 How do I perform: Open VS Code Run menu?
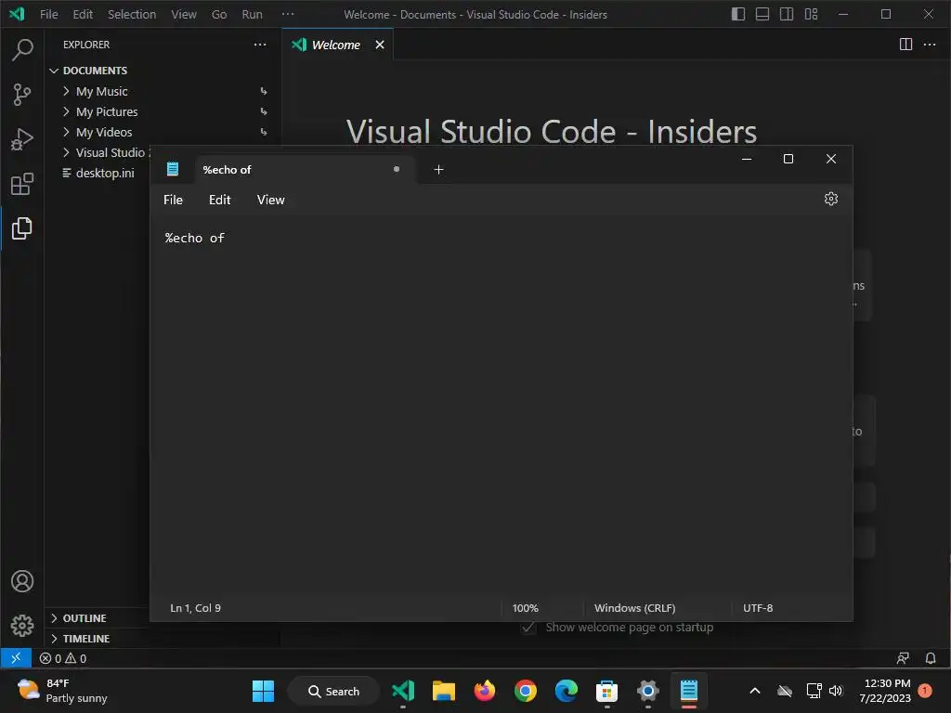pyautogui.click(x=253, y=14)
